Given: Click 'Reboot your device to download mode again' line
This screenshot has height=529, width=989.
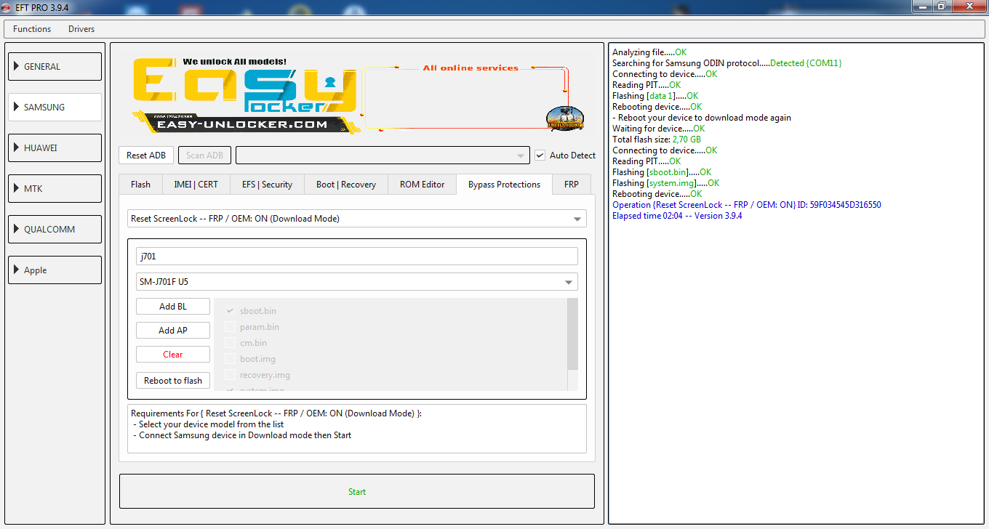Looking at the screenshot, I should tap(702, 118).
